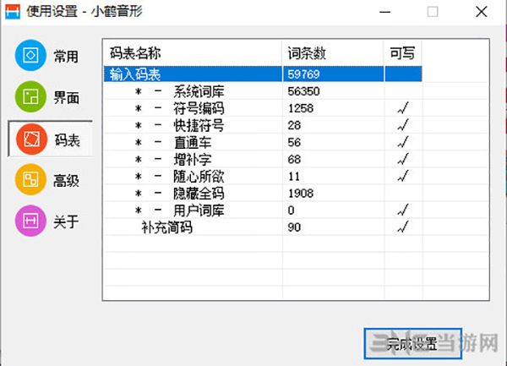Click the 完成设置 button
Image resolution: width=507 pixels, height=366 pixels.
[412, 344]
